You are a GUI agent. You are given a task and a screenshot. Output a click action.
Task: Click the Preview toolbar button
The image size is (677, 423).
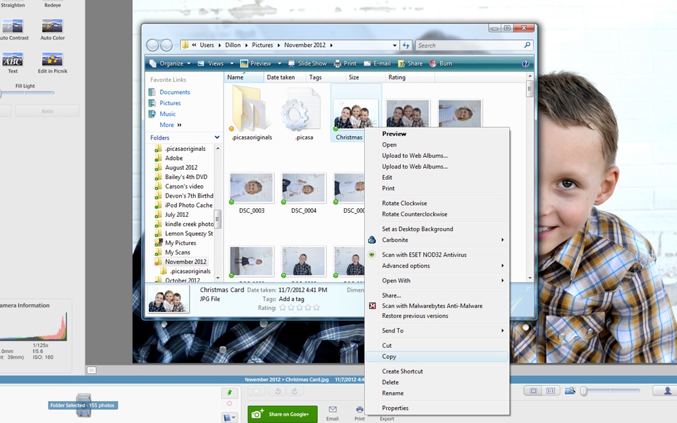(x=256, y=63)
